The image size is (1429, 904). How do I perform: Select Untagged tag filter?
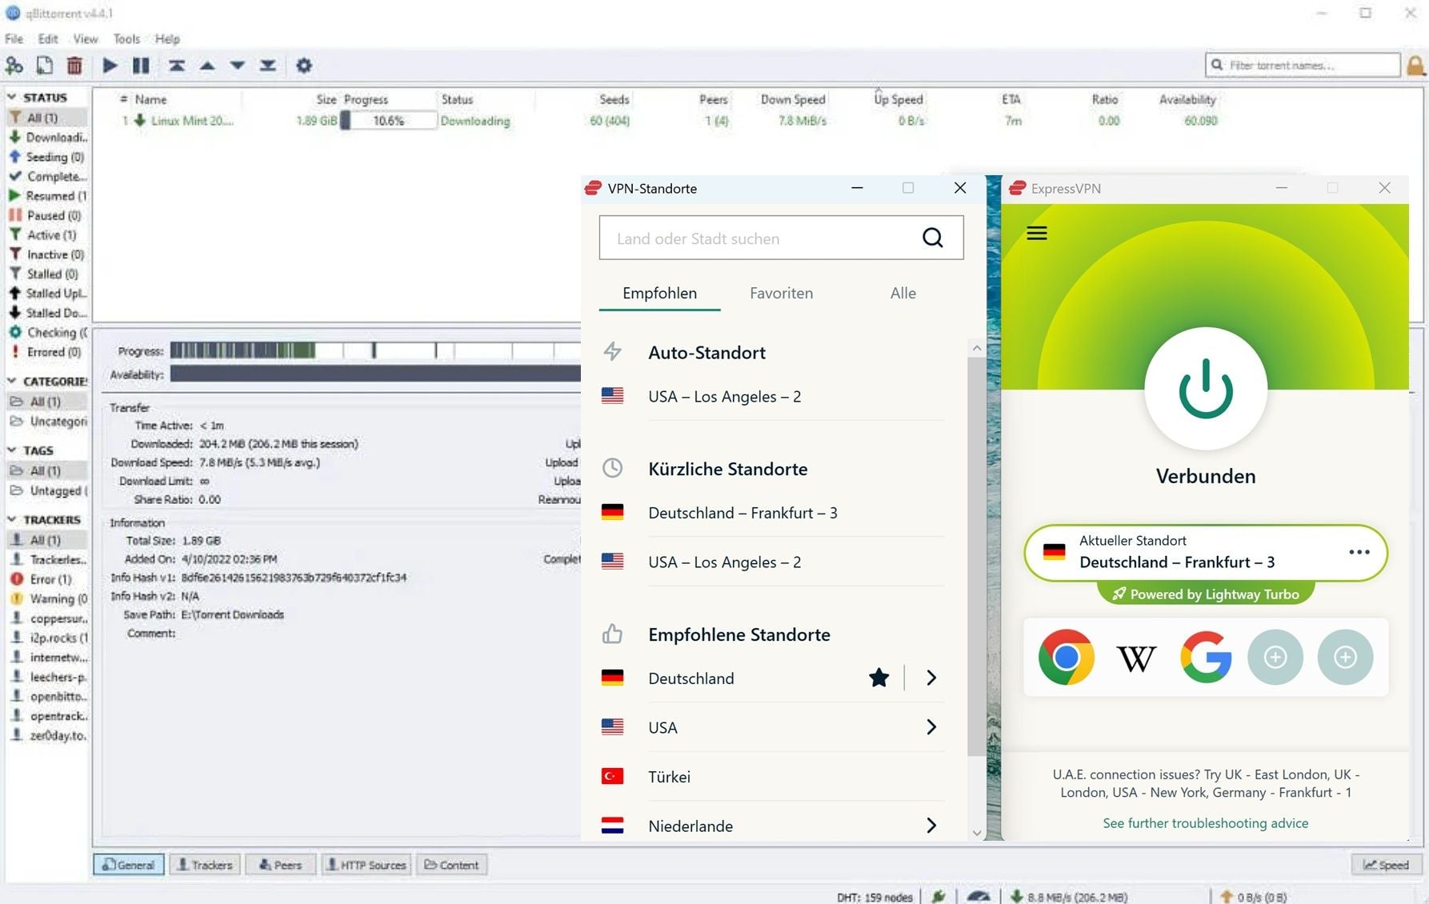click(x=48, y=490)
